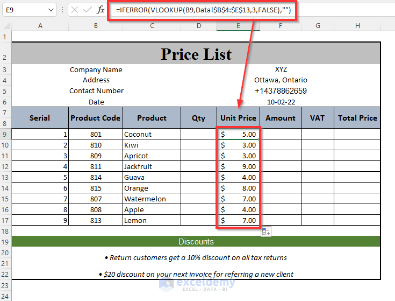The width and height of the screenshot is (395, 301).
Task: Click the formula bar IFERROR formula
Action: tap(203, 10)
